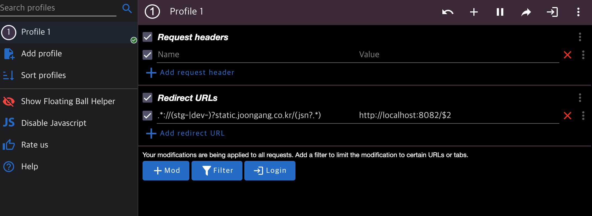Open the top-right profile overflow menu
The width and height of the screenshot is (592, 216).
[578, 12]
